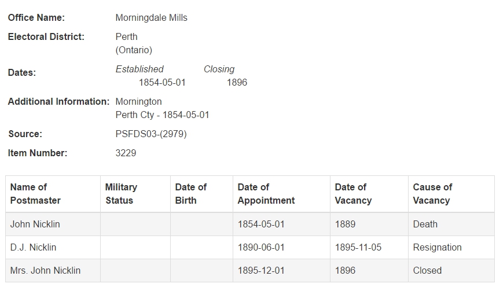The width and height of the screenshot is (496, 287).
Task: Select the Mrs. John Nicklin cell
Action: point(53,271)
